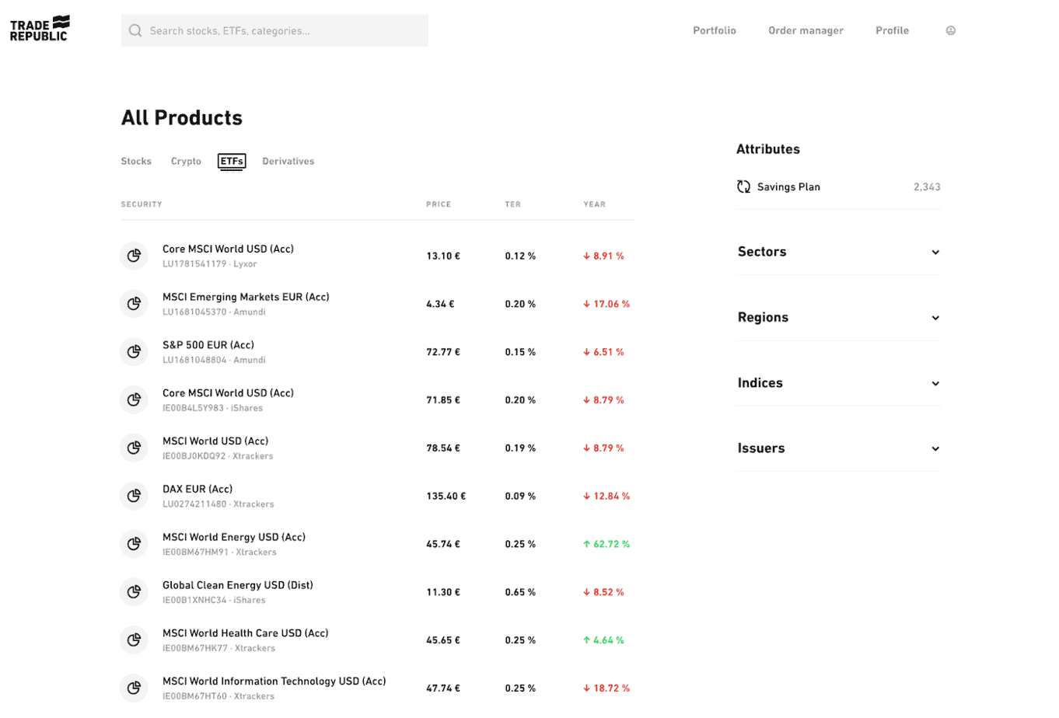Click the Sectors heading label
Screen dimensions: 1059x718
[x=762, y=252]
